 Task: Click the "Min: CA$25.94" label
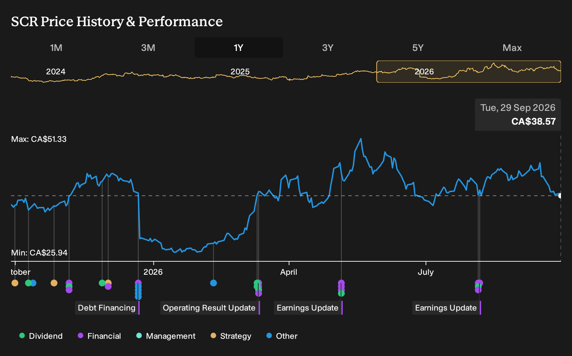[39, 253]
